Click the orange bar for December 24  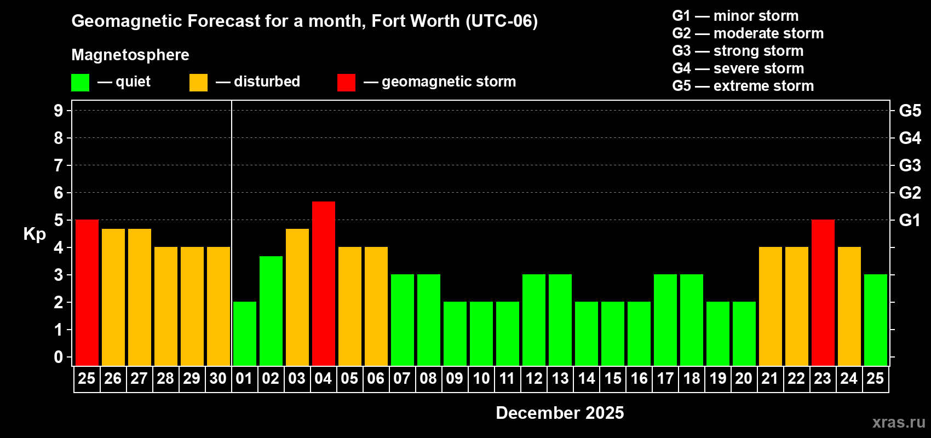tap(849, 307)
